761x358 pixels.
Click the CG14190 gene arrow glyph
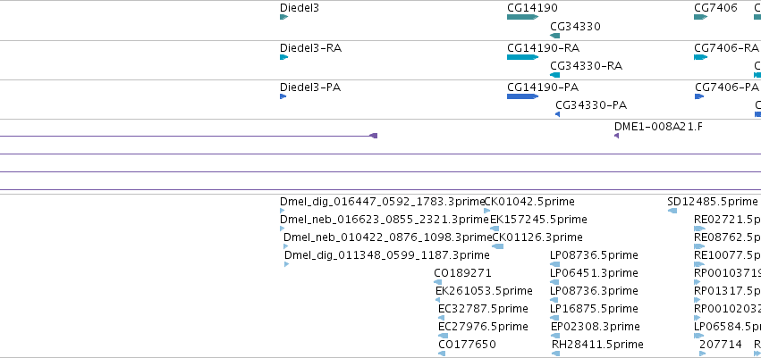point(523,17)
